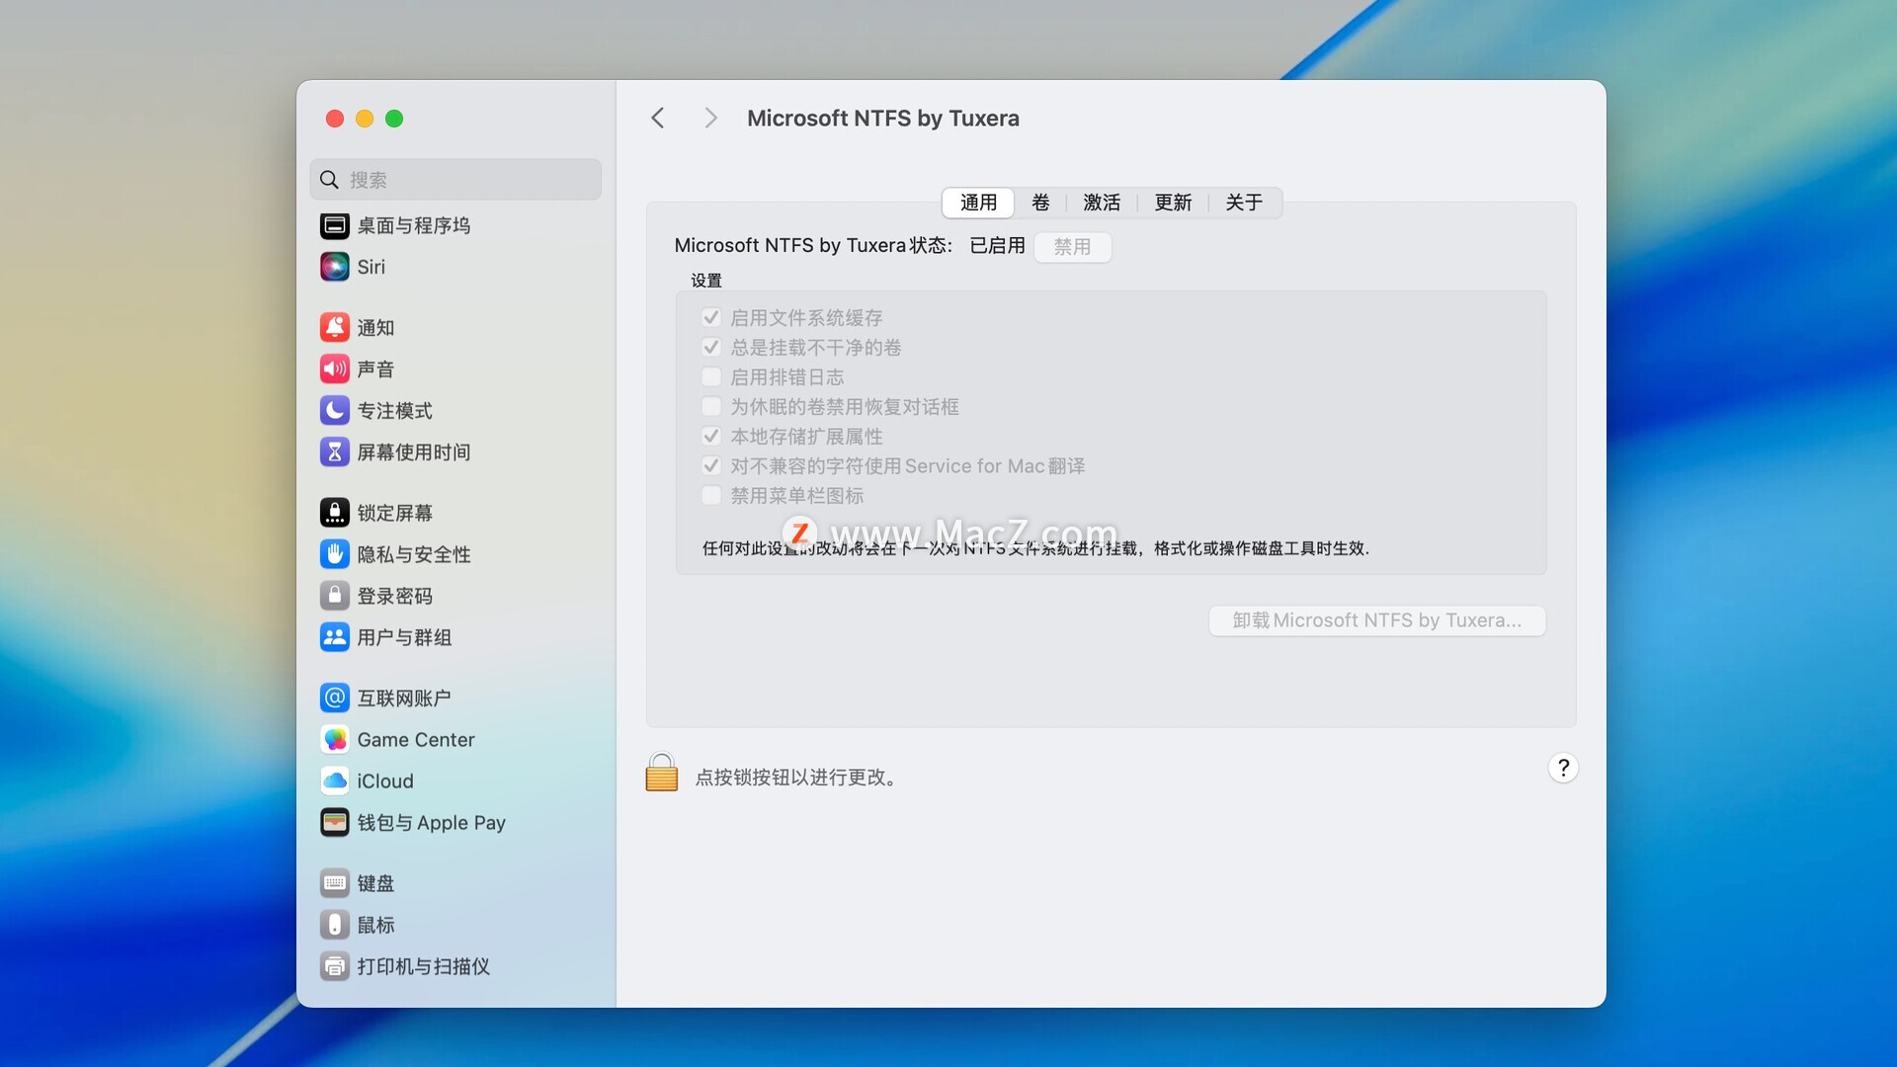The height and width of the screenshot is (1067, 1897).
Task: Switch to the 卷 tab
Action: coord(1040,203)
